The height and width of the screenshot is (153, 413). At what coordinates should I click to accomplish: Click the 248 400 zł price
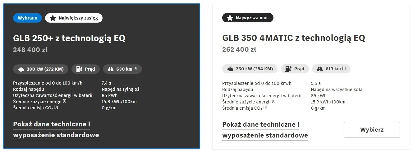[30, 50]
